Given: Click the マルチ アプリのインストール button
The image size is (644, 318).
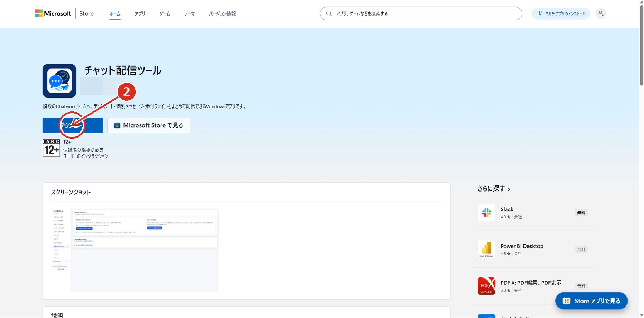Looking at the screenshot, I should coord(561,14).
